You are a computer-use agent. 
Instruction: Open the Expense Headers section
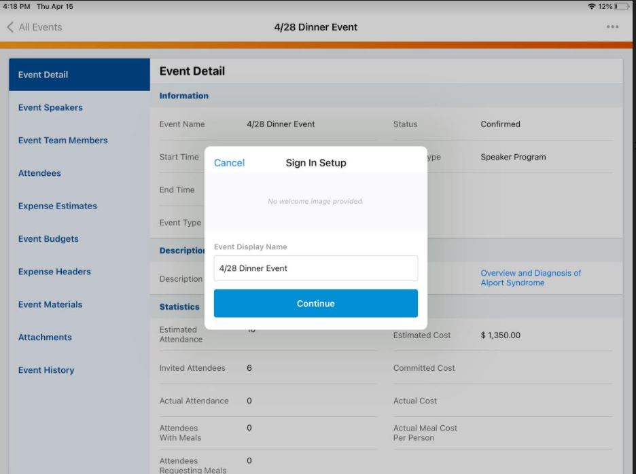pyautogui.click(x=54, y=272)
